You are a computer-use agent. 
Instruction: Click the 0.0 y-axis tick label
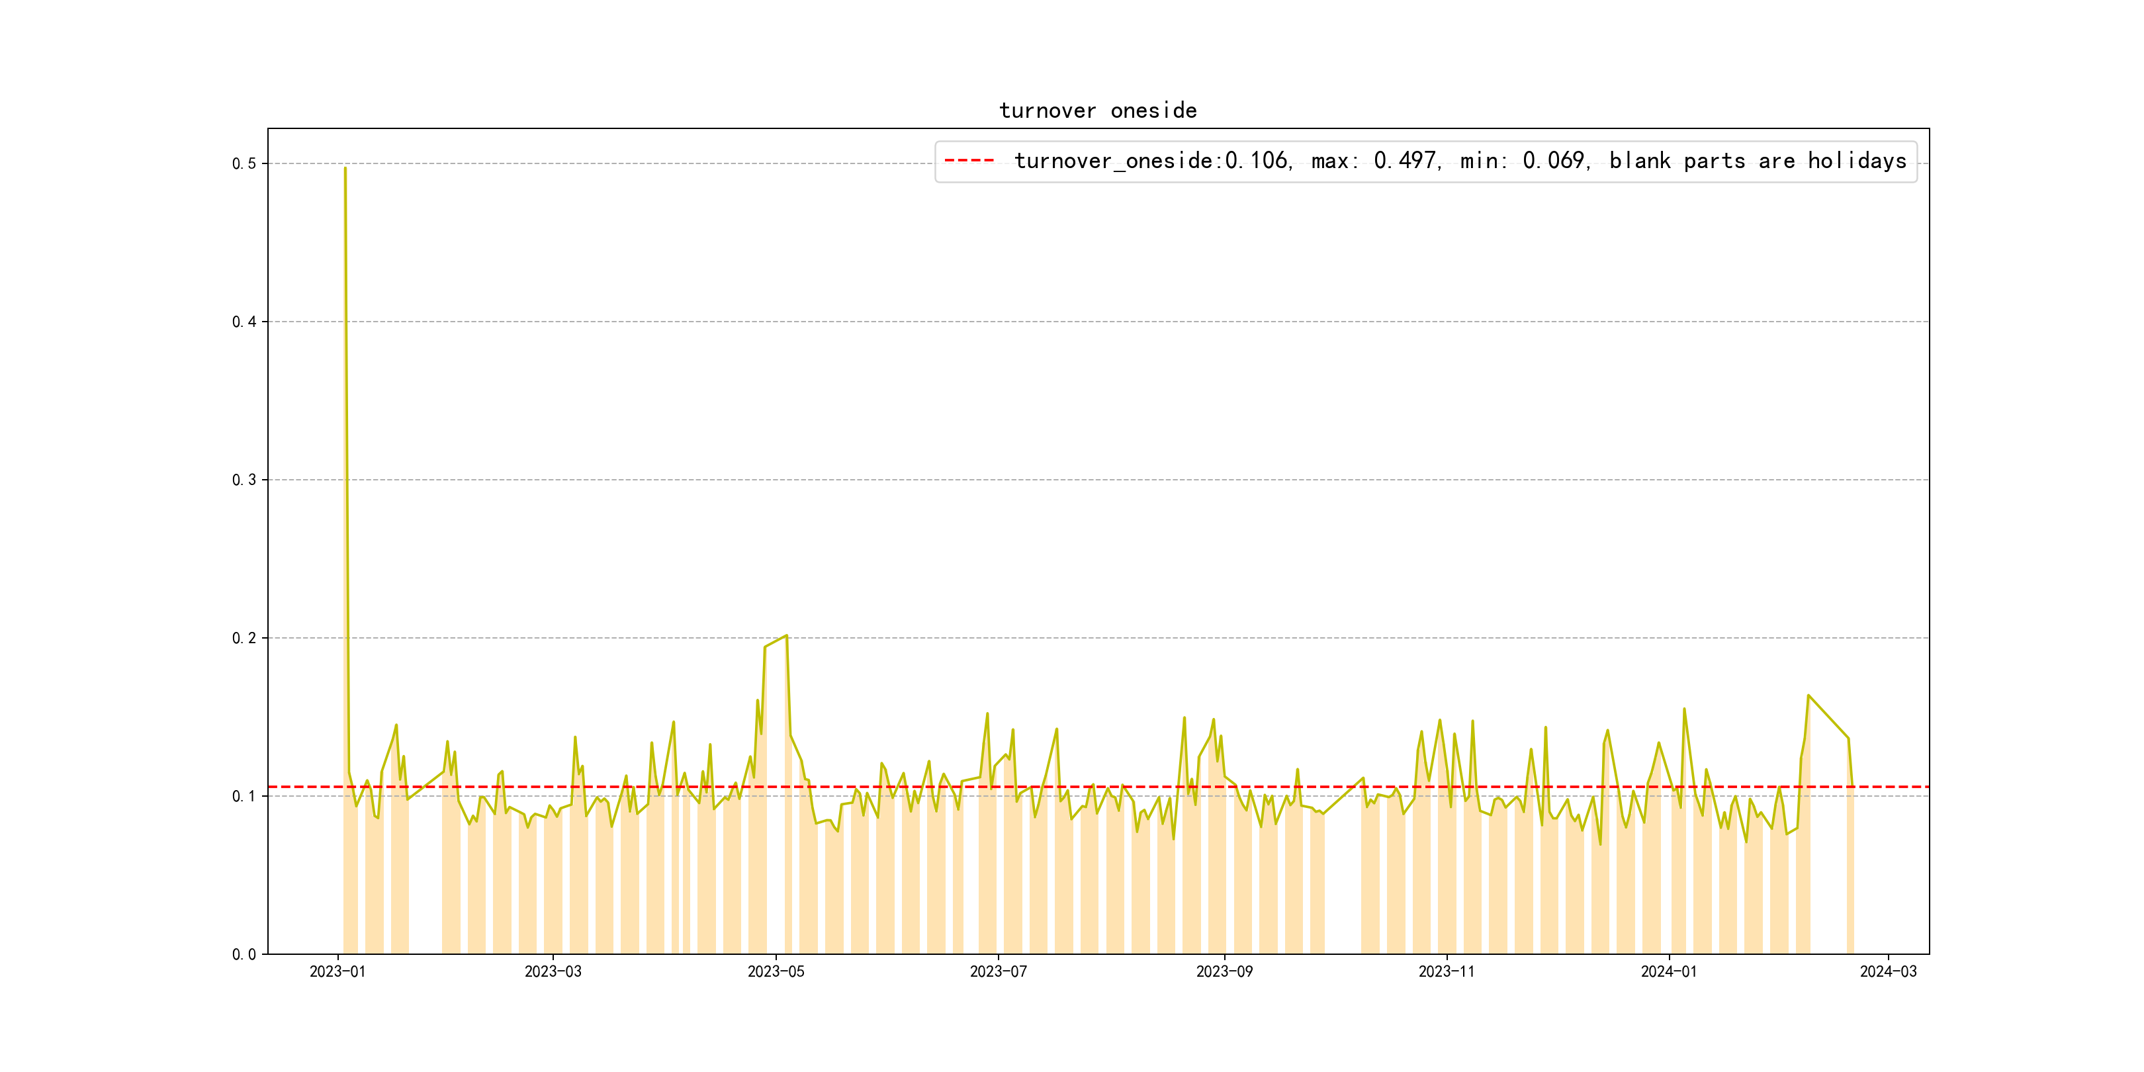point(244,955)
